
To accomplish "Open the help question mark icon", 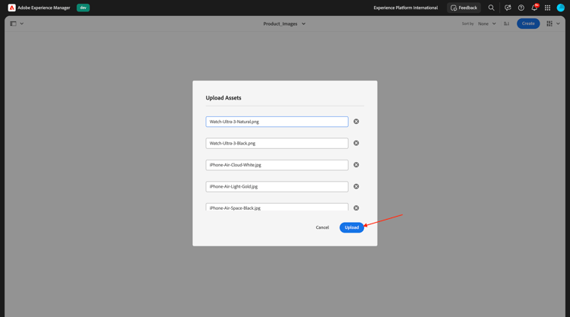I will pyautogui.click(x=521, y=8).
